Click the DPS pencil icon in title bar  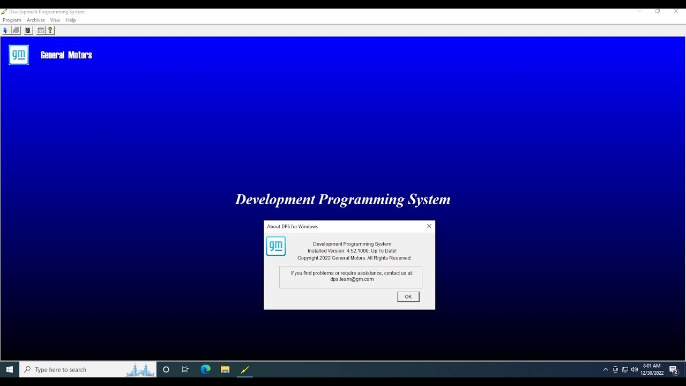click(x=4, y=11)
